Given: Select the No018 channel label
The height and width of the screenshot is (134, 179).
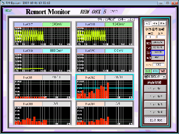Looking at the screenshot, I should pyautogui.click(x=90, y=24).
